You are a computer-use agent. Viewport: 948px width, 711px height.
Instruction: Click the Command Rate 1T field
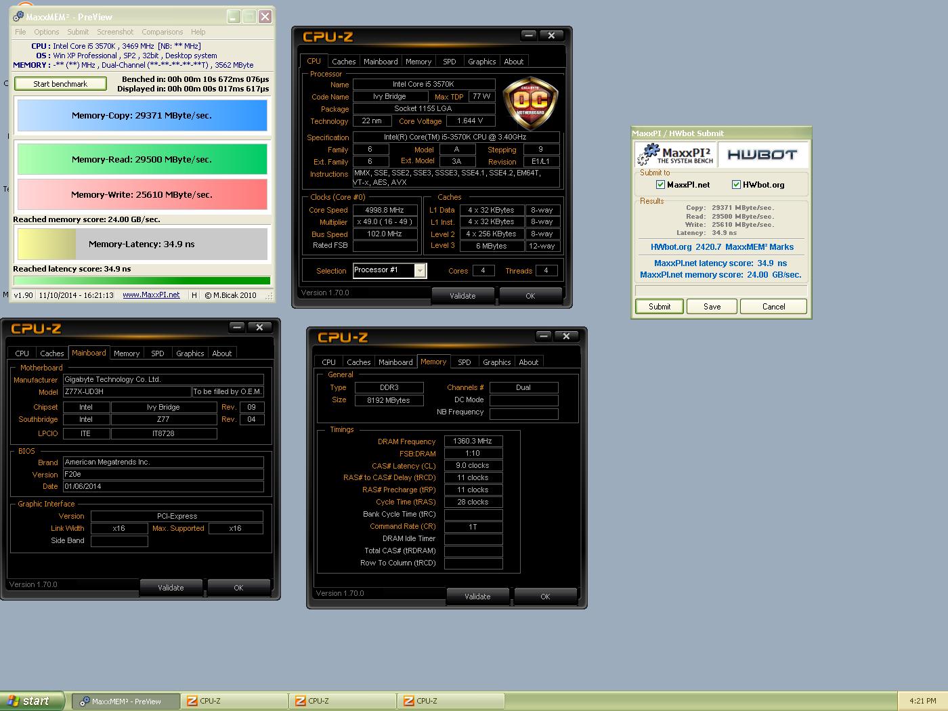[x=473, y=527]
